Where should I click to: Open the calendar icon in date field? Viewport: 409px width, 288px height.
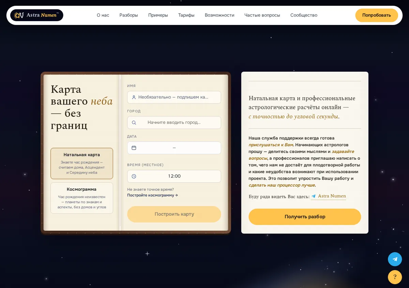click(134, 148)
